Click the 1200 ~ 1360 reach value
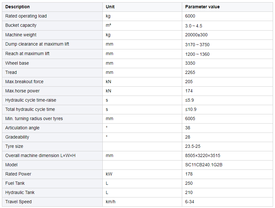The width and height of the screenshot is (275, 208). (197, 54)
